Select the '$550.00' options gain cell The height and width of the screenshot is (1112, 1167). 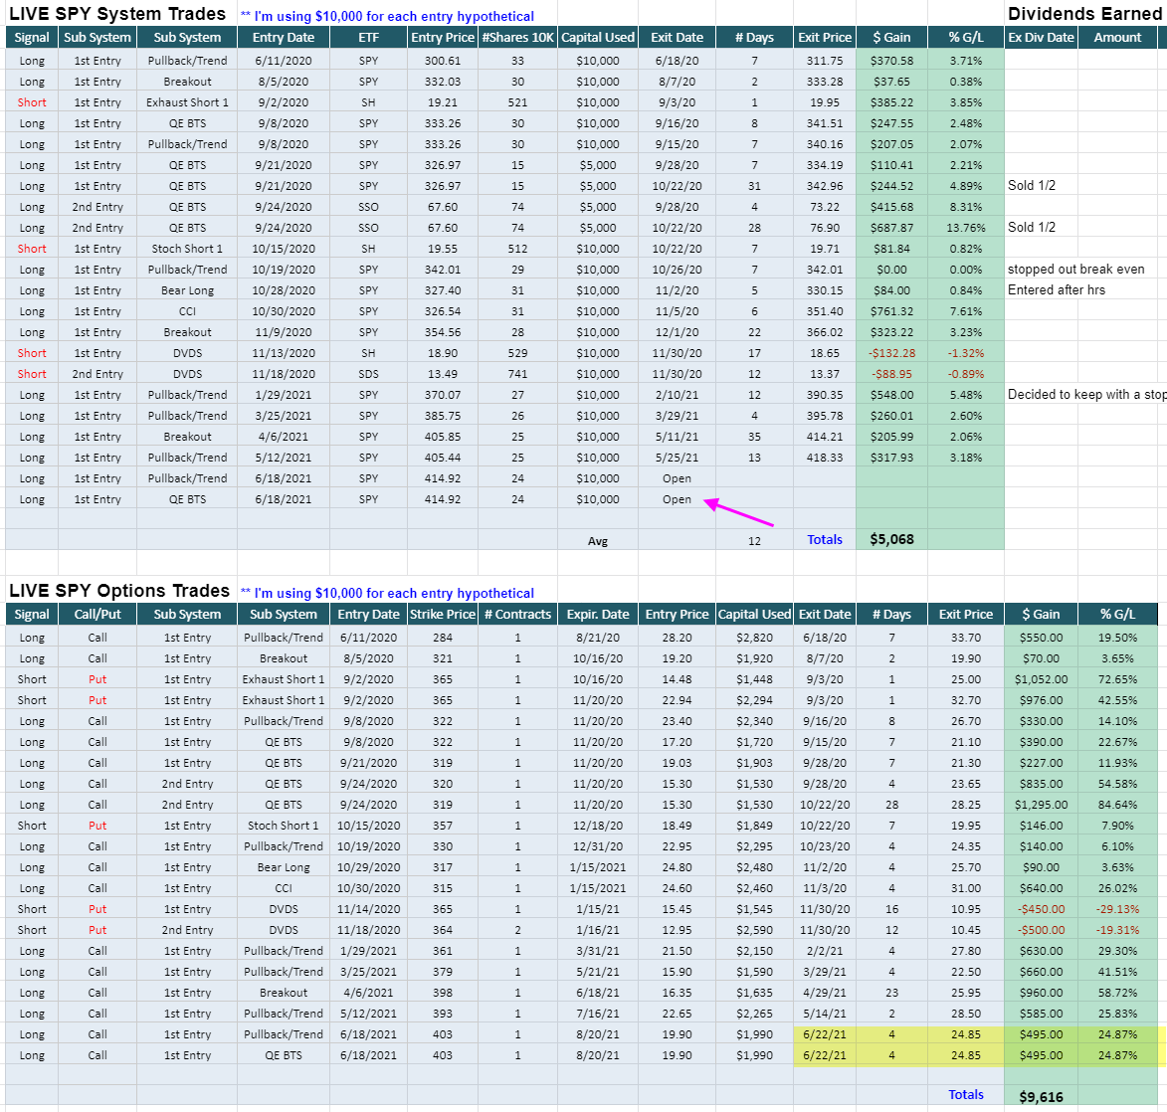click(x=1041, y=638)
